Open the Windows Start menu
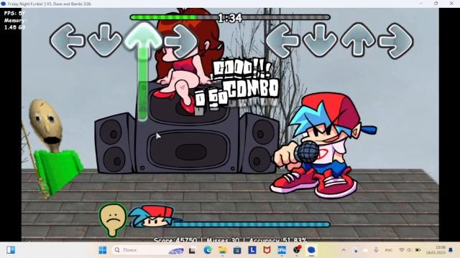 [103, 250]
